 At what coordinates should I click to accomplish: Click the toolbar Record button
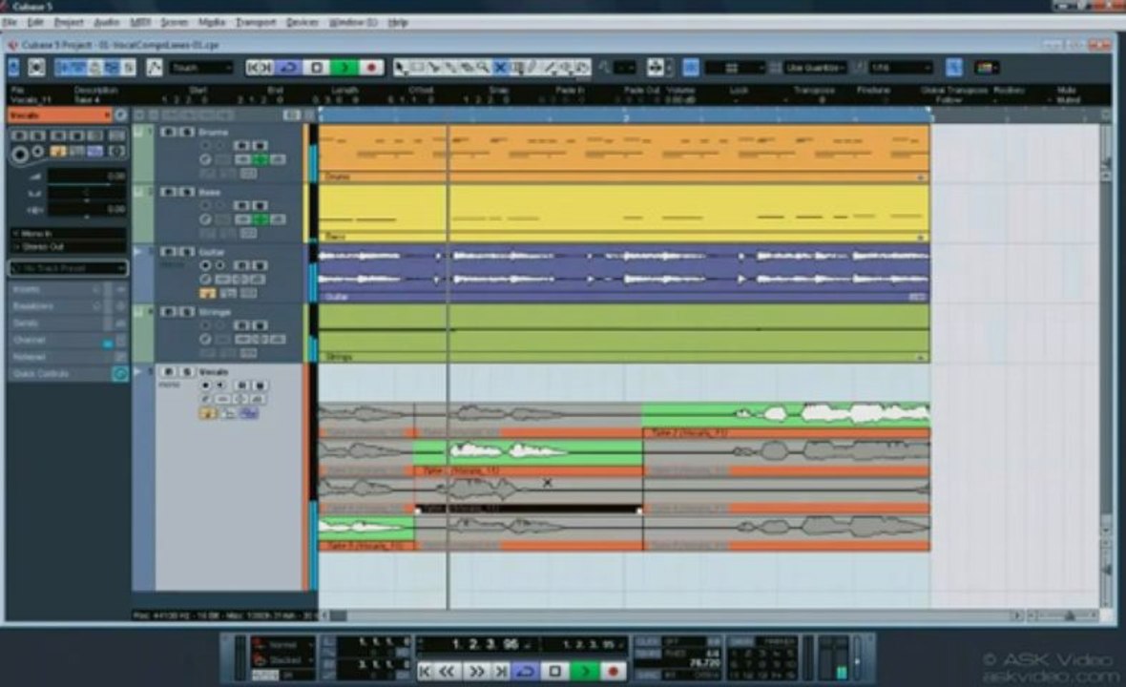pos(371,68)
